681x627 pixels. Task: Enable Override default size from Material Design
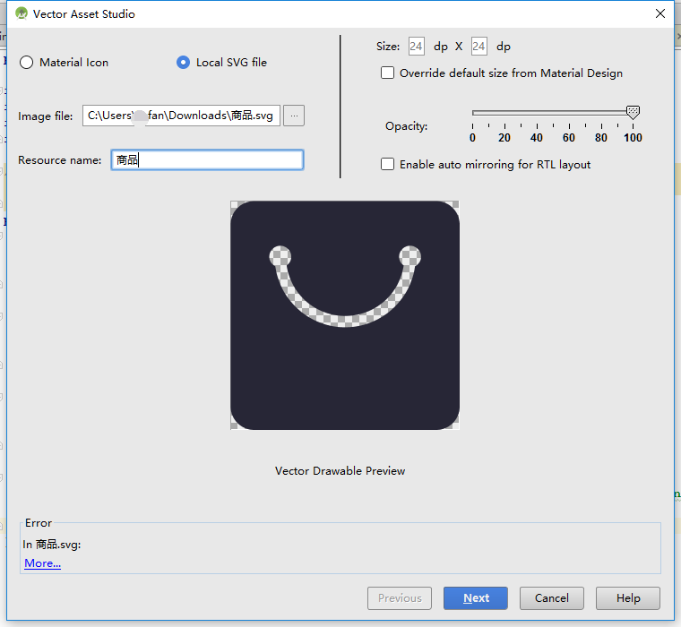[387, 73]
